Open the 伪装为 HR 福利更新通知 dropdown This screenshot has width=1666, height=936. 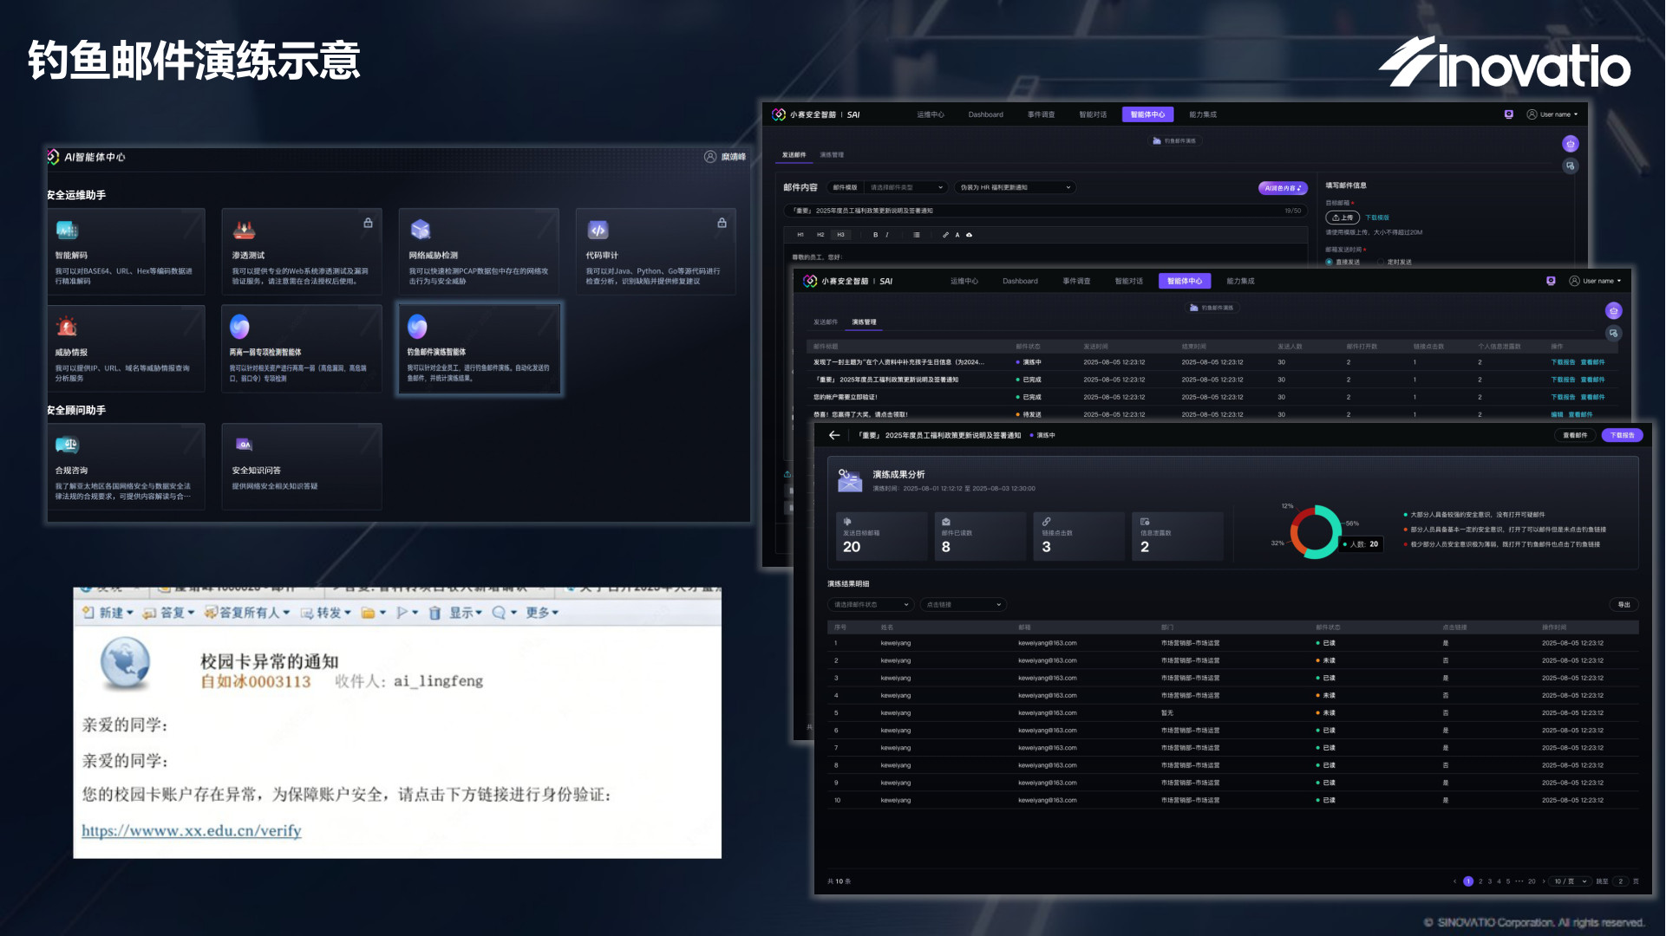point(1015,187)
